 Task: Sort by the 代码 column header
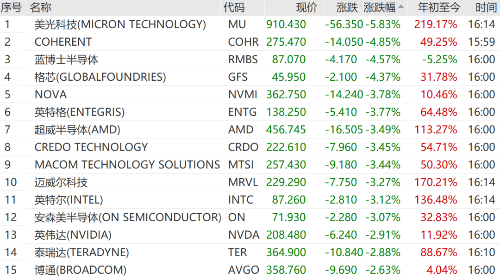(x=234, y=7)
